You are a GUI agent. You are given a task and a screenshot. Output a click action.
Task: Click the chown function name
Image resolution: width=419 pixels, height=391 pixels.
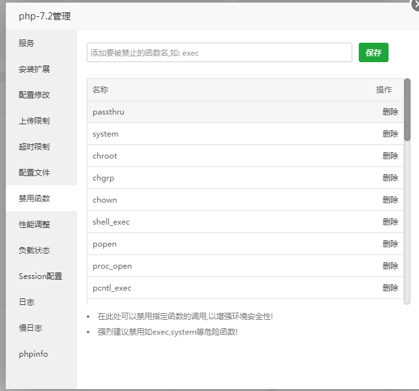click(x=105, y=200)
